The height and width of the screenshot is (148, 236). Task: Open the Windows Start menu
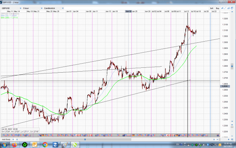click(x=4, y=145)
